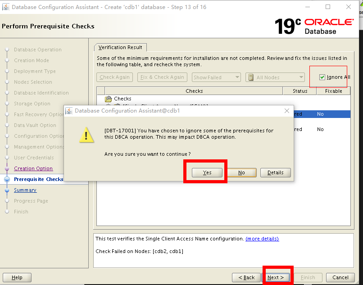Click the Data Vault Option step
Image resolution: width=363 pixels, height=285 pixels.
click(x=35, y=125)
